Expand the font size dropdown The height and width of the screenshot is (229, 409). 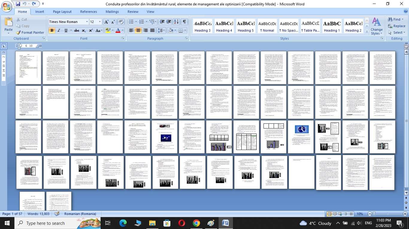point(100,22)
